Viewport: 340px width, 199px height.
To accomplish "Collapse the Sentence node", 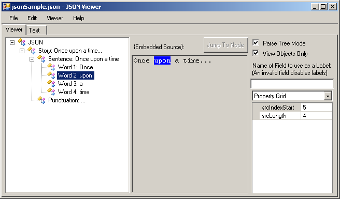I will pyautogui.click(x=32, y=59).
